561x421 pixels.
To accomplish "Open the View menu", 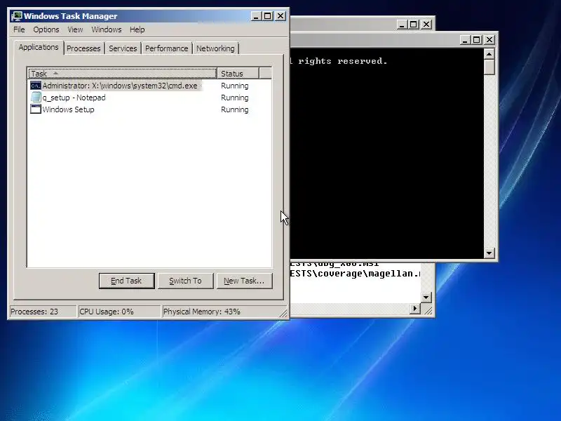I will pyautogui.click(x=75, y=29).
